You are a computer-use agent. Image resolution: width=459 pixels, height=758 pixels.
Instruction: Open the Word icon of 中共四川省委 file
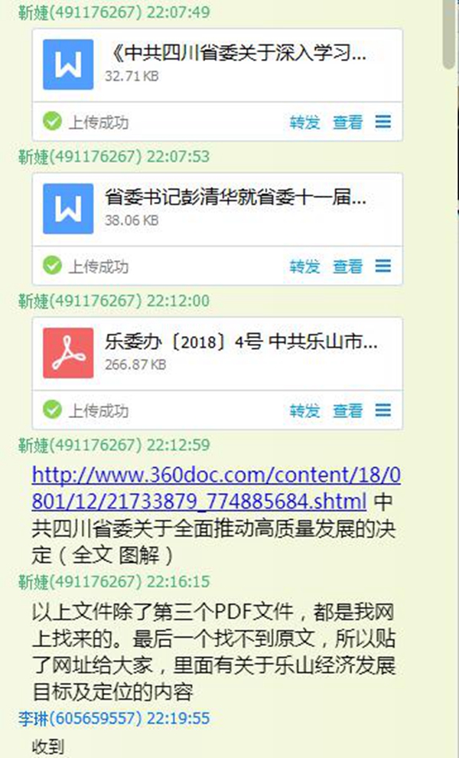pyautogui.click(x=68, y=64)
